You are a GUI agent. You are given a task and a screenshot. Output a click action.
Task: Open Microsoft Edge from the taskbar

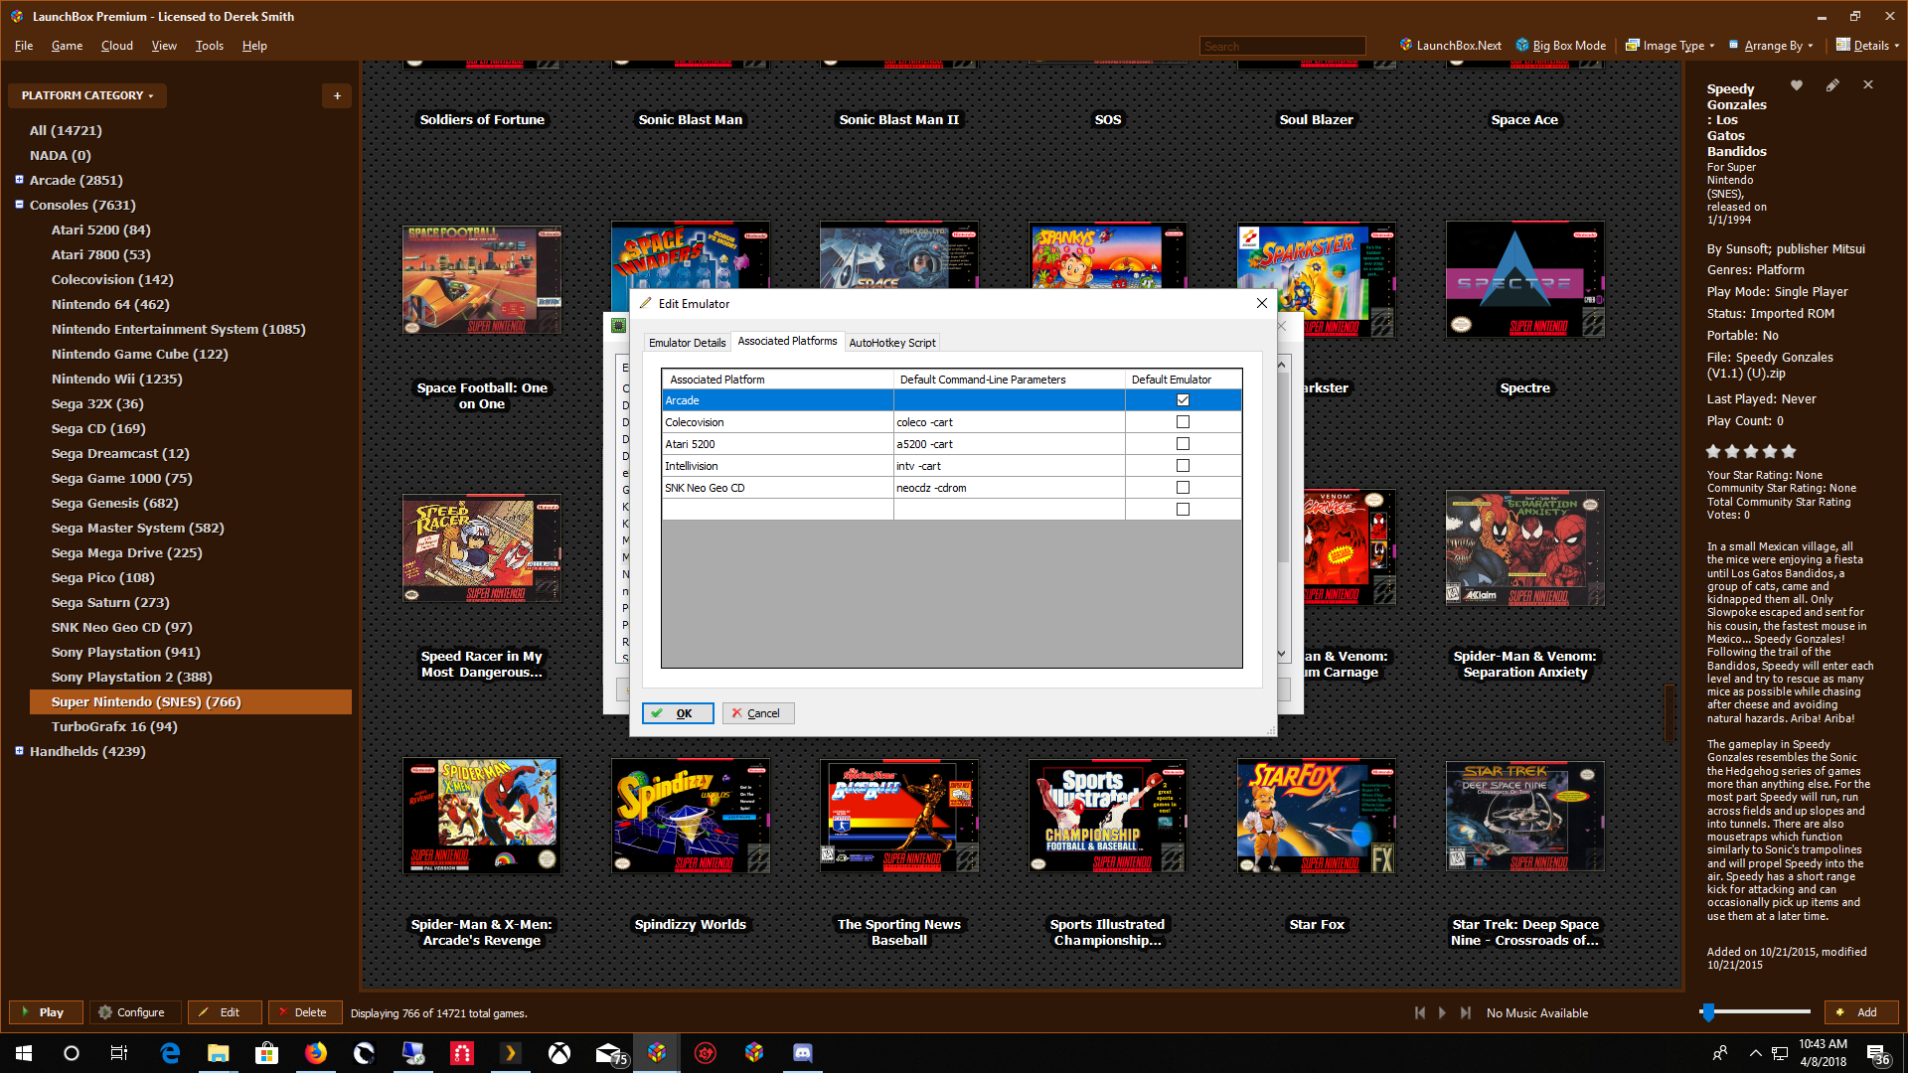(x=170, y=1053)
